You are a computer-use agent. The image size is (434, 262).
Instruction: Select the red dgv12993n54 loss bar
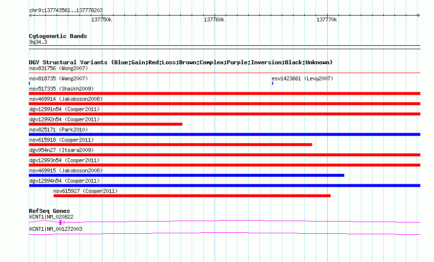[x=224, y=165]
